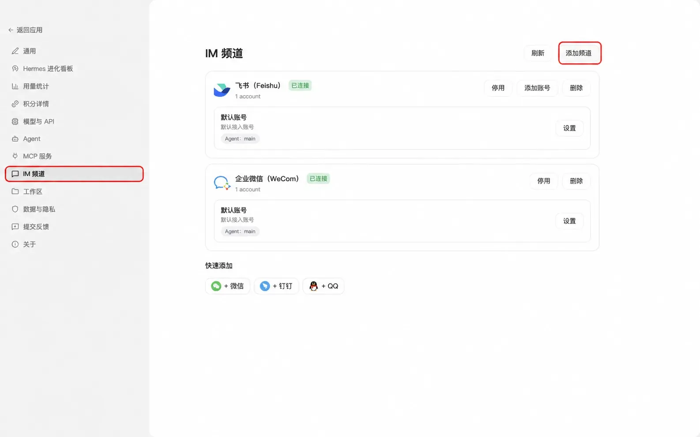Open the 用量统计 section label

(36, 86)
